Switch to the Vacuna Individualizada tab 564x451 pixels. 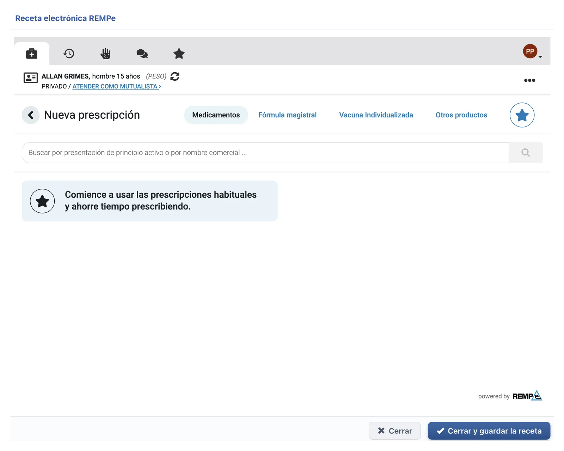tap(376, 115)
